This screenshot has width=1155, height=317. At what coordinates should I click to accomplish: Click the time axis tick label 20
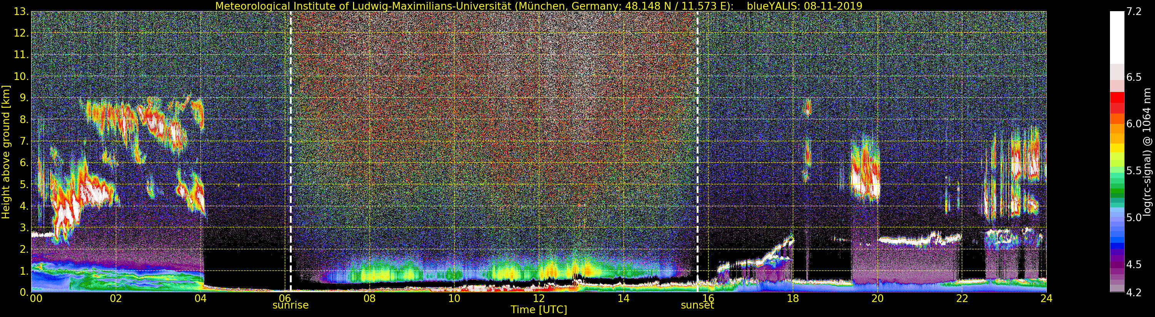(x=877, y=299)
